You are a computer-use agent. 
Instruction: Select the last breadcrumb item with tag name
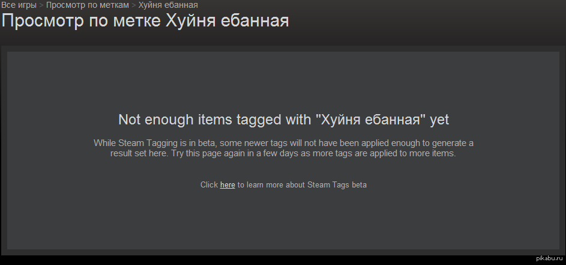coord(168,5)
